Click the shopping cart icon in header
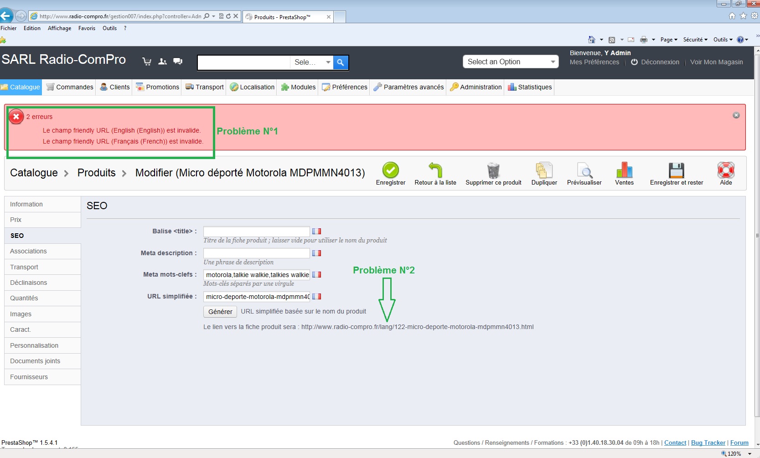760x458 pixels. pyautogui.click(x=147, y=62)
